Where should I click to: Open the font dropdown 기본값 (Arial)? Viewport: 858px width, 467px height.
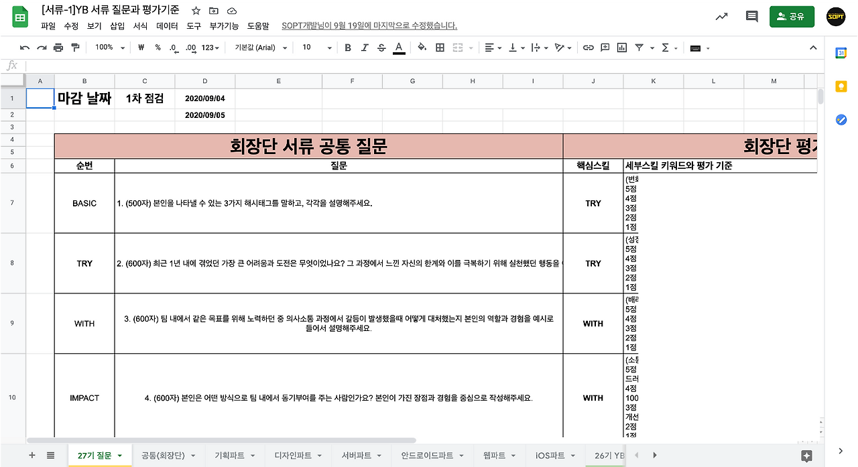261,48
